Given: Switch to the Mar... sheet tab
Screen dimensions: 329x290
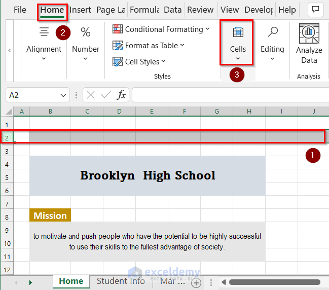Looking at the screenshot, I should (x=172, y=281).
